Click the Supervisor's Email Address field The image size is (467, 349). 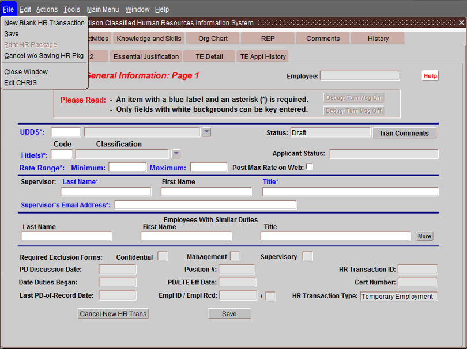(206, 205)
